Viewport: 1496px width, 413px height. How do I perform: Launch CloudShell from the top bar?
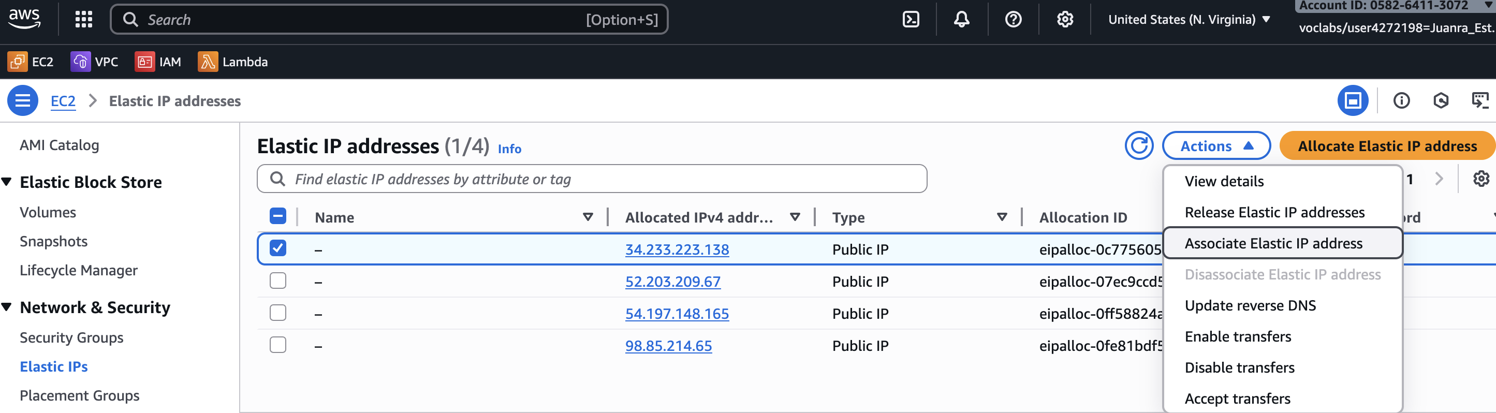click(x=911, y=20)
